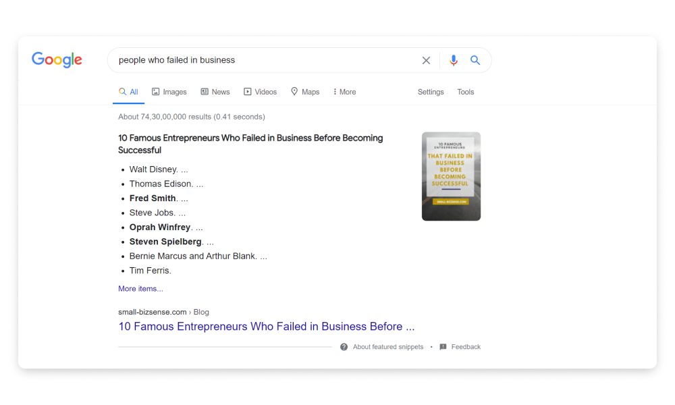Click the Steve Jobs list item
Screen dimensions: 675x405
tap(157, 213)
